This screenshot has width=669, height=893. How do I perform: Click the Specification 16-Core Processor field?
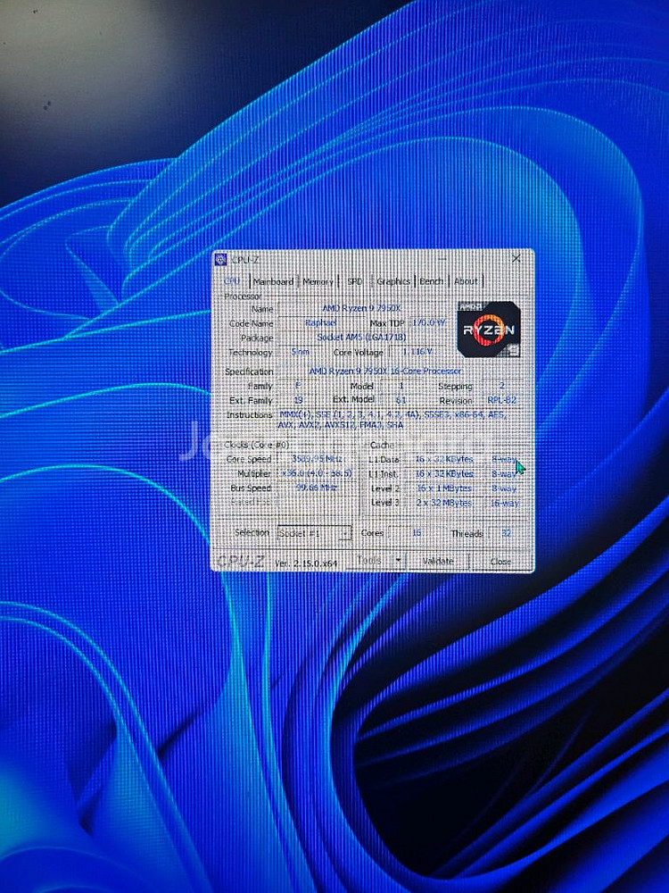point(385,371)
